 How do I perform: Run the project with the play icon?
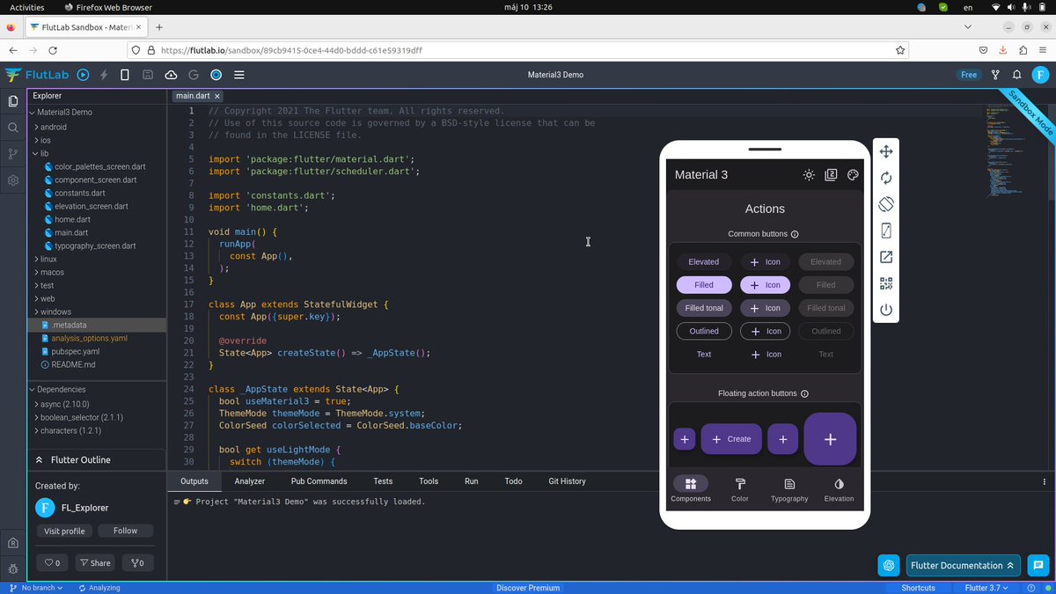point(83,75)
